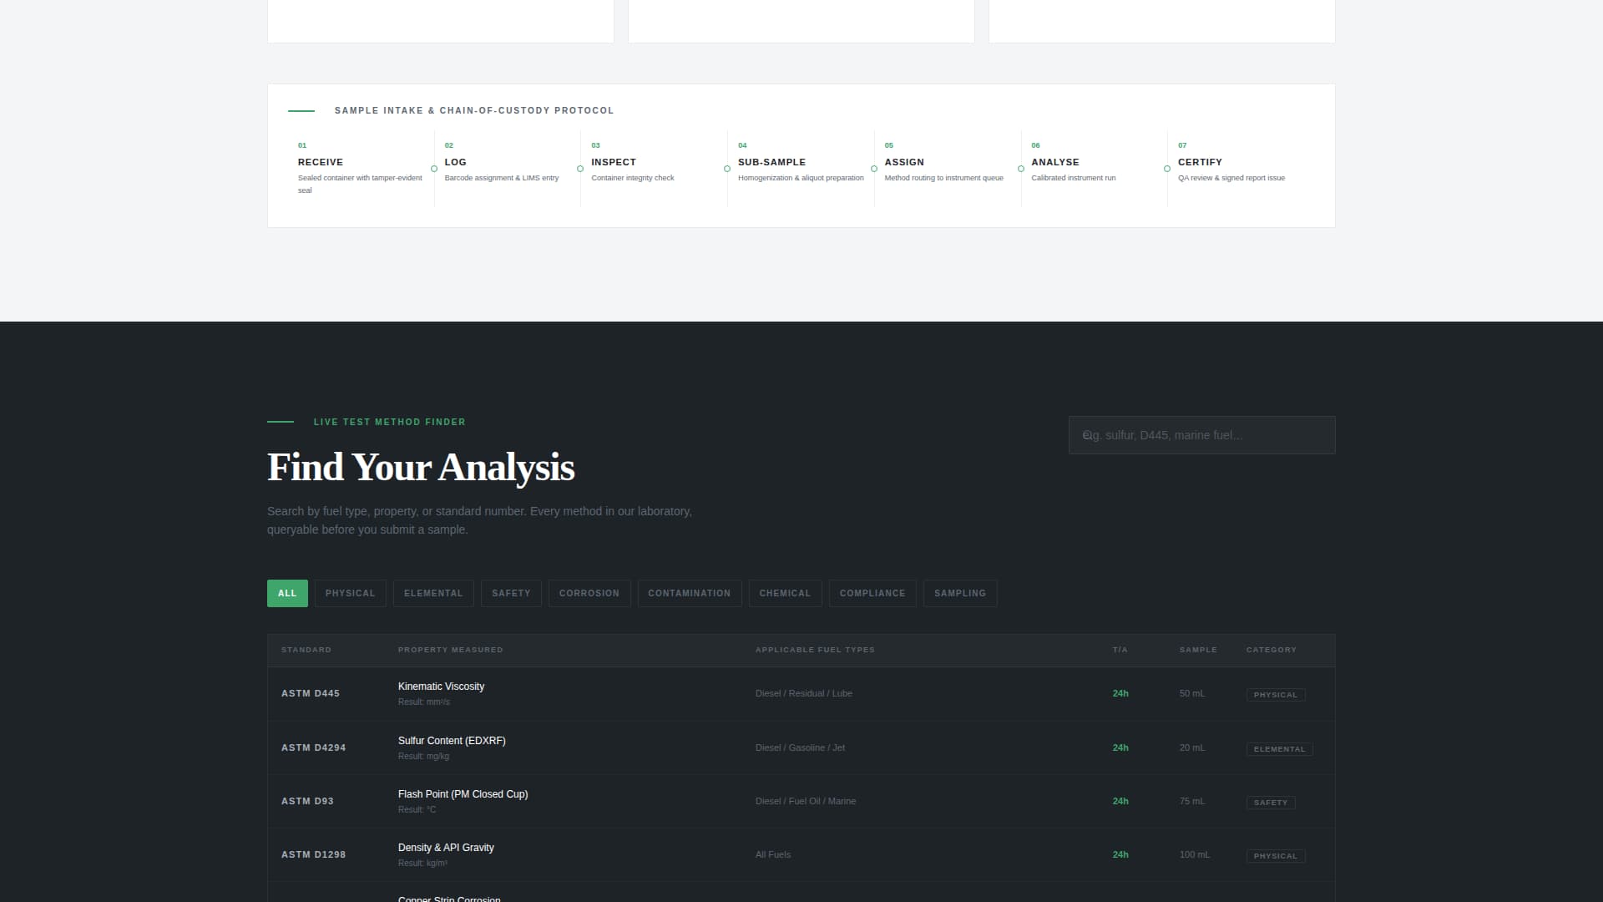
Task: Show only SAFETY test methods
Action: pyautogui.click(x=511, y=593)
